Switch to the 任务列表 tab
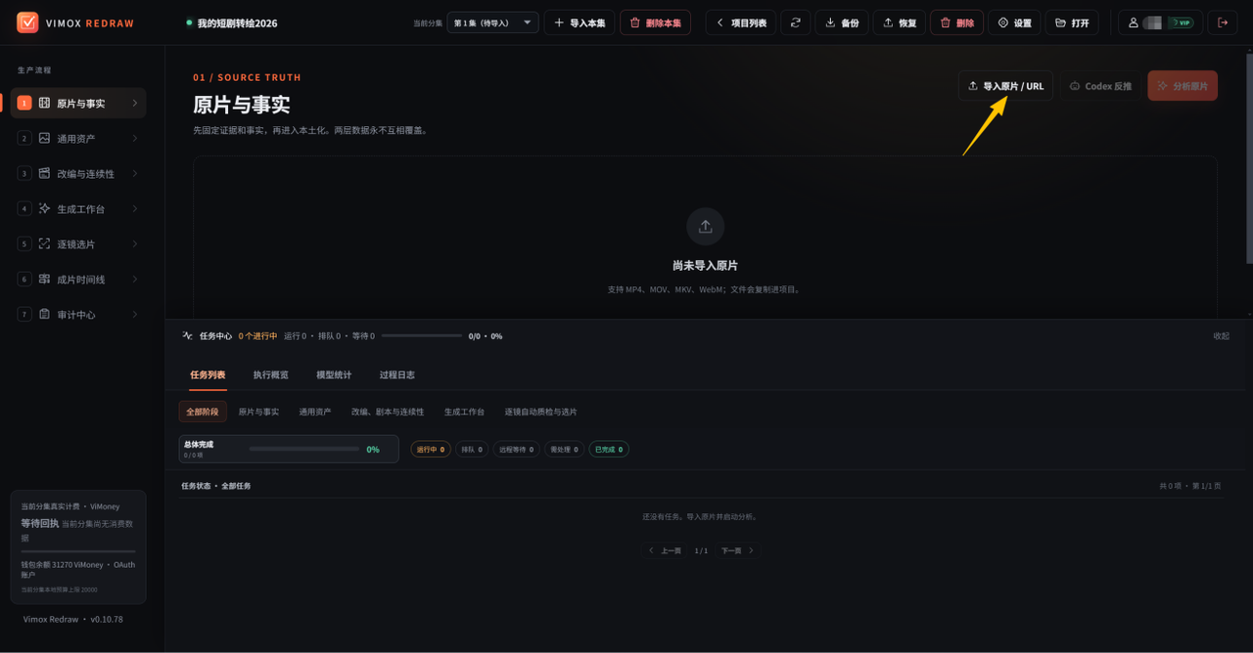This screenshot has height=653, width=1253. click(208, 374)
